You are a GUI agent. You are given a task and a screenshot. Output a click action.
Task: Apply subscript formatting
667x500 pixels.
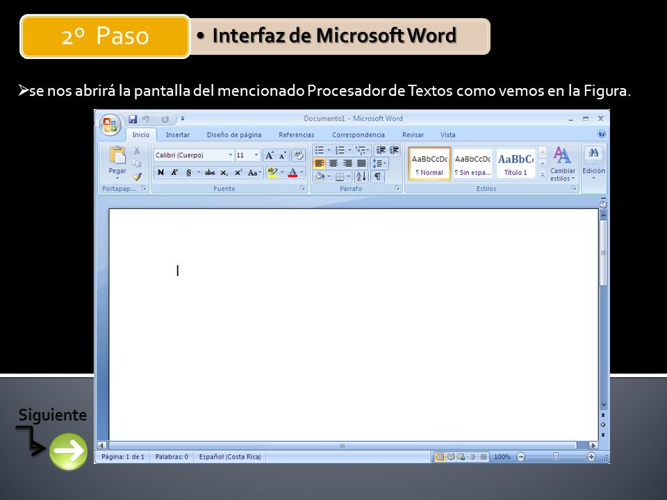pyautogui.click(x=224, y=173)
